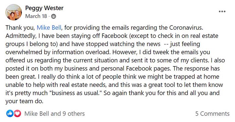Screen dimensions: 235x122
Task: Click the group privacy audience icon
Action: pyautogui.click(x=53, y=16)
